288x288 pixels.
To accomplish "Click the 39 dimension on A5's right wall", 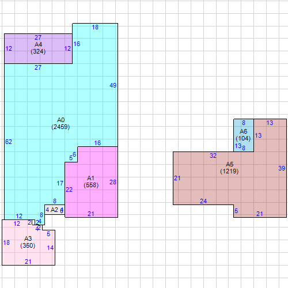I will 282,168.
